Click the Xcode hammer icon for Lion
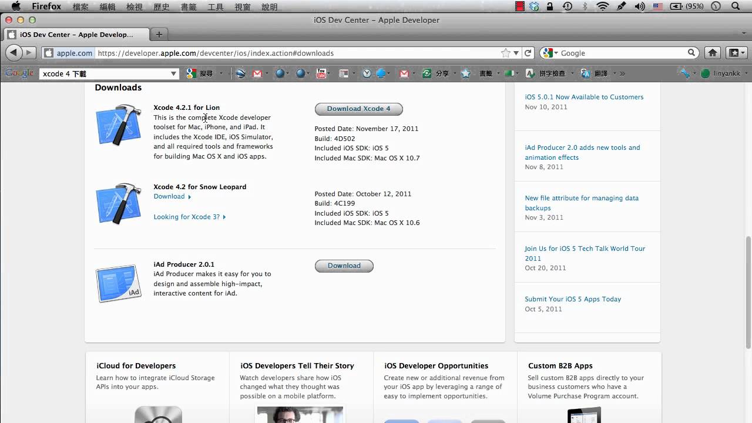 [119, 125]
